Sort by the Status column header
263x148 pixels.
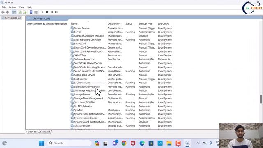(129, 24)
